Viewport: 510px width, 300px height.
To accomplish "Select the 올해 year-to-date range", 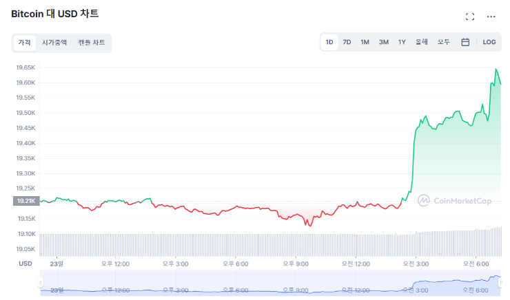I will pos(422,42).
